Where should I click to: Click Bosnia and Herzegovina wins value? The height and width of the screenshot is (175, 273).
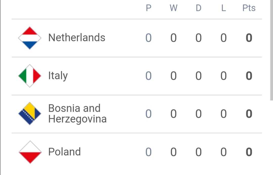pyautogui.click(x=174, y=114)
